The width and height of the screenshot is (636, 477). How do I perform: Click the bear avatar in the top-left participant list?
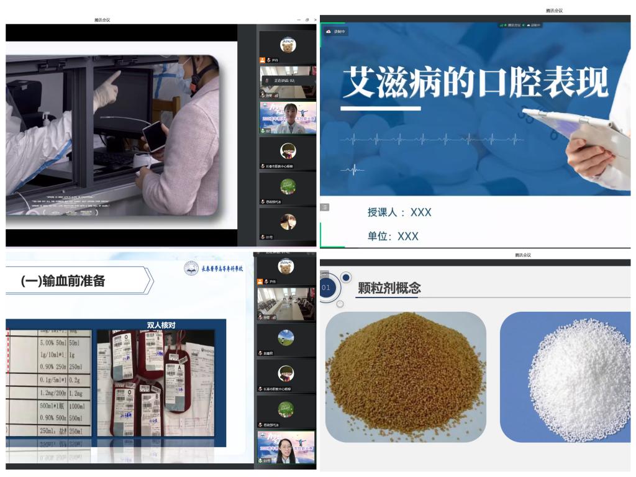tap(287, 45)
